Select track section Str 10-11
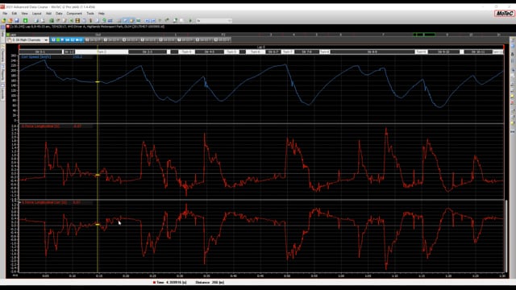516x290 pixels. [477, 52]
